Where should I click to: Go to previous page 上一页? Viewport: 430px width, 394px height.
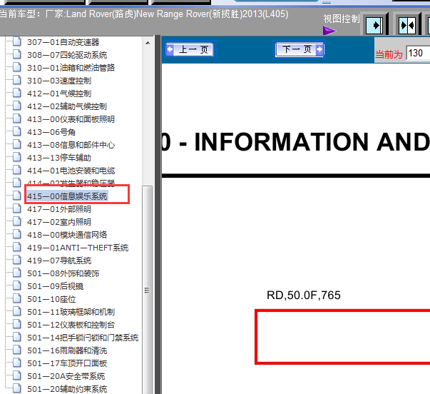[x=190, y=50]
